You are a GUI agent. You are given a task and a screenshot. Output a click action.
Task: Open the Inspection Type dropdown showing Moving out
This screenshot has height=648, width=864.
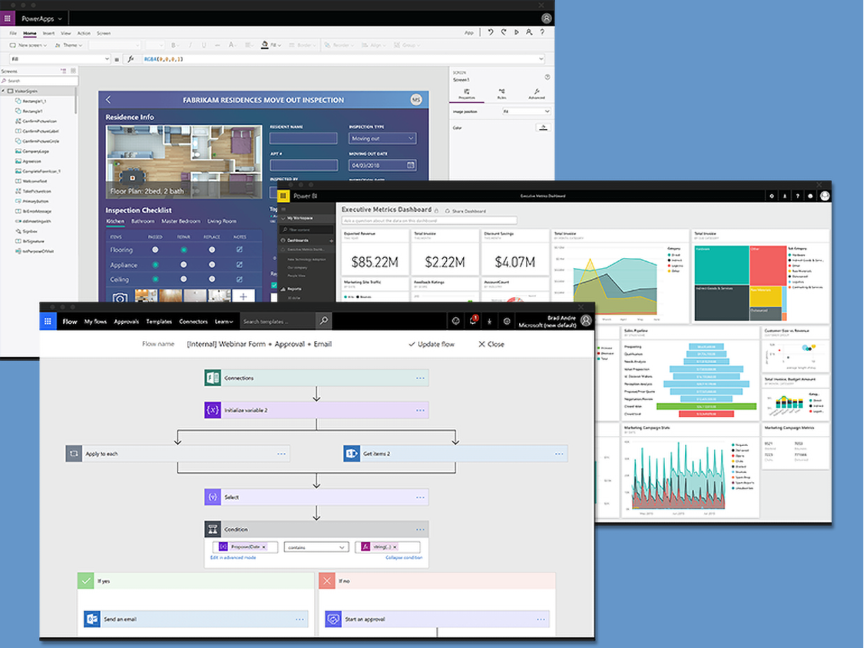coord(383,138)
